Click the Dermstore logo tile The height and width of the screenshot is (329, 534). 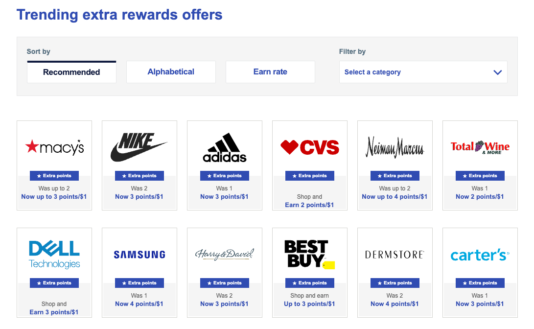pyautogui.click(x=395, y=255)
